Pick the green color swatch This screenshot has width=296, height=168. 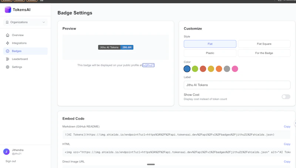195,69
